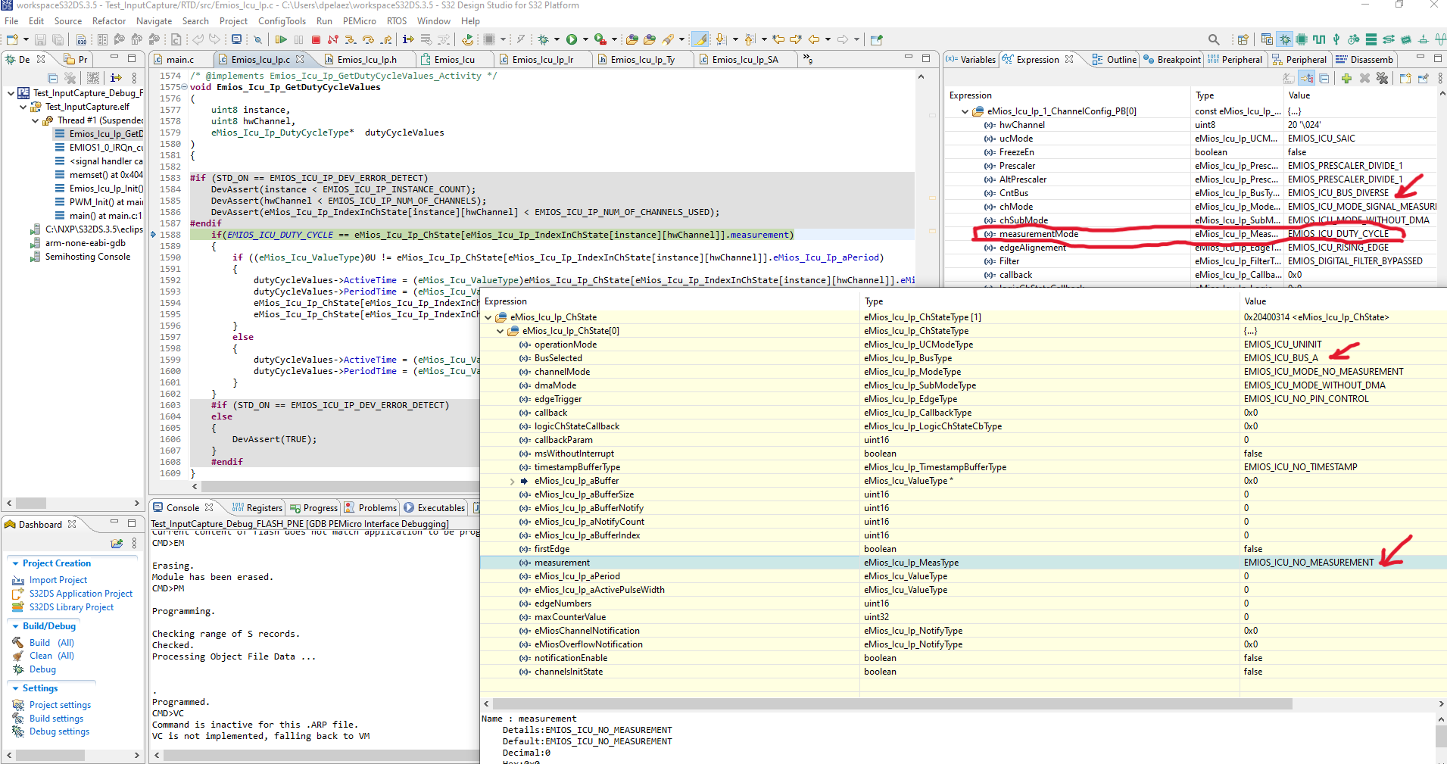Click the Step Over icon
This screenshot has height=764, width=1447.
pos(368,39)
